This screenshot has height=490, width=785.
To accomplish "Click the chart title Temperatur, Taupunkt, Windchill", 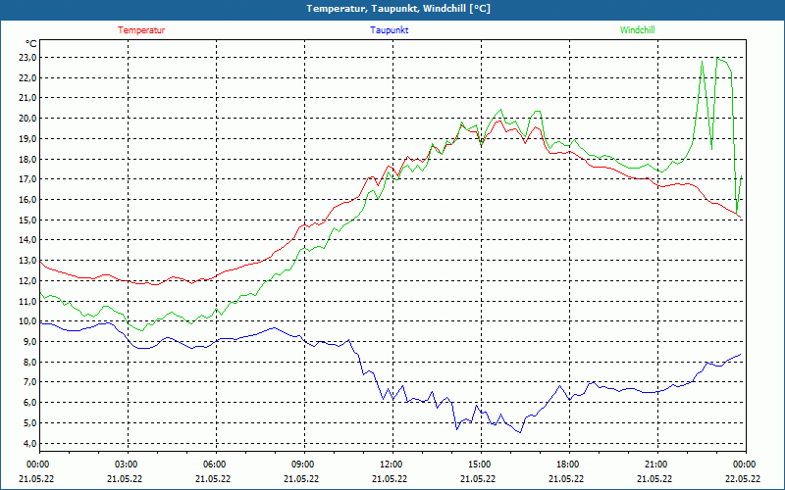I will (x=398, y=9).
